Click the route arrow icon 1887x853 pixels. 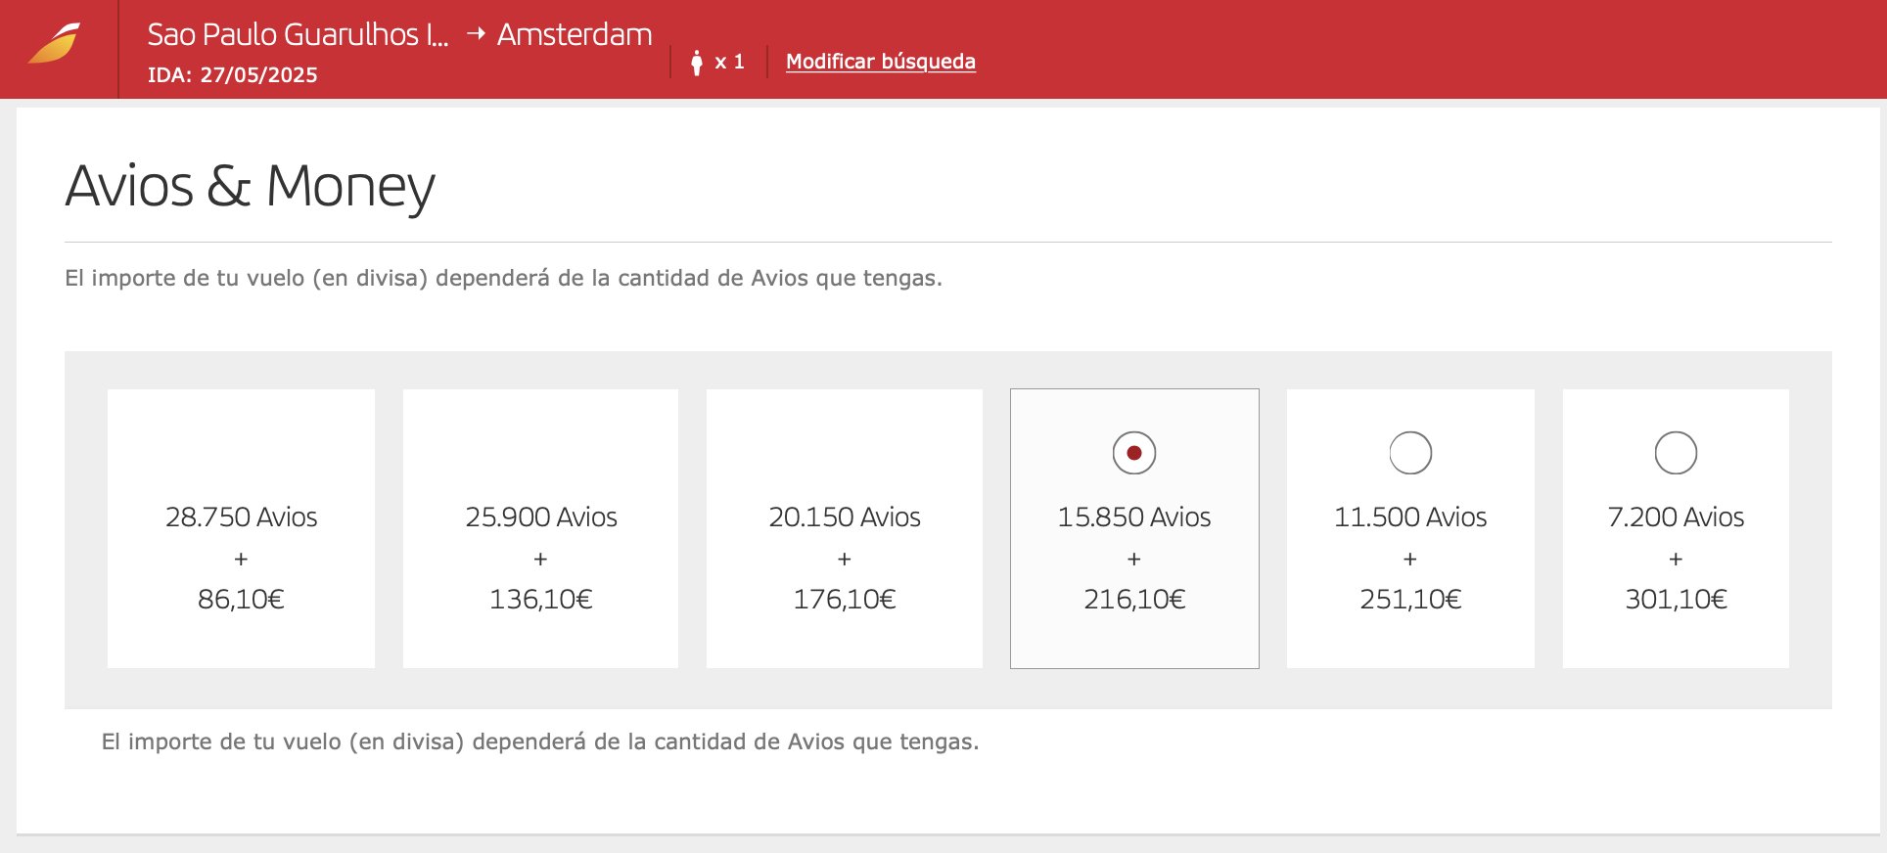point(476,33)
